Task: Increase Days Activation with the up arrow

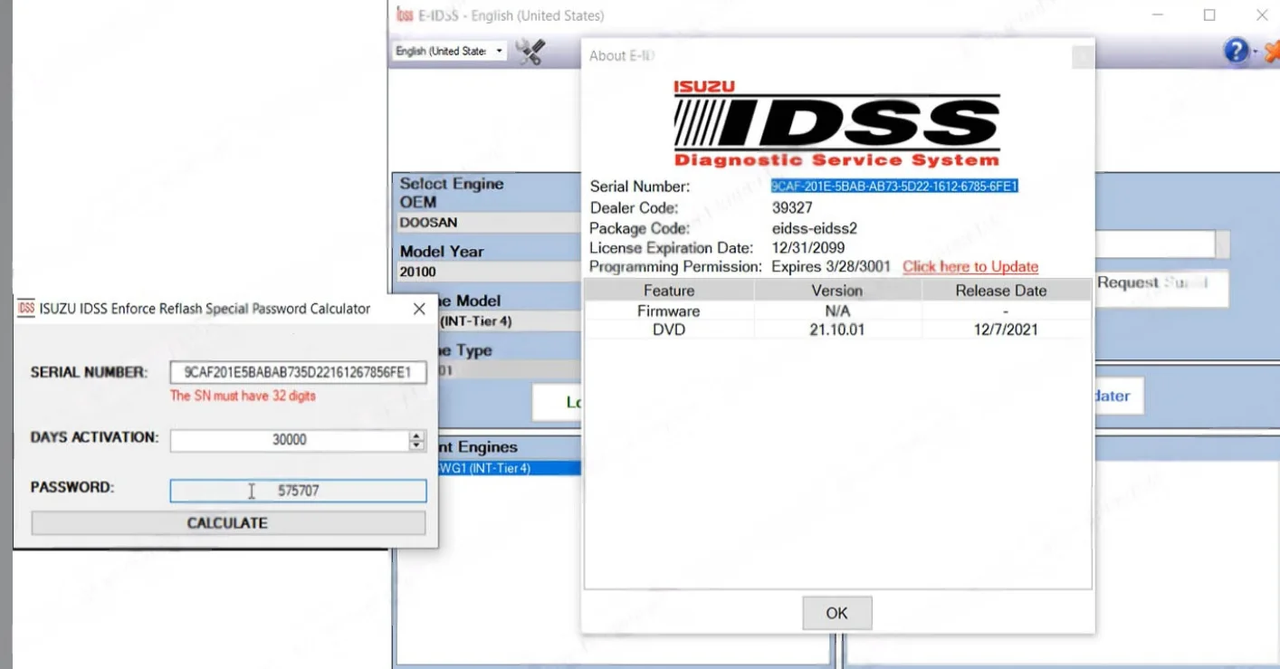Action: pyautogui.click(x=416, y=435)
